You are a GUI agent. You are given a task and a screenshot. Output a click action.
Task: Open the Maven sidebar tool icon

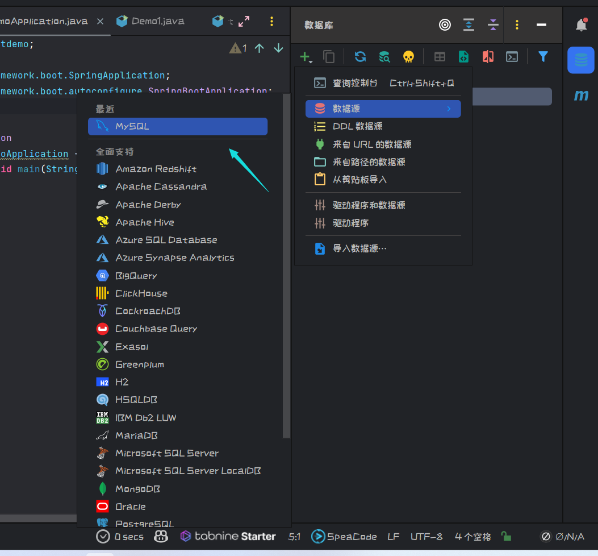[x=581, y=95]
